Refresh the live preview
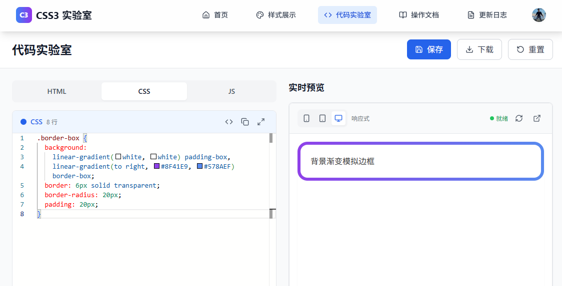 point(519,118)
